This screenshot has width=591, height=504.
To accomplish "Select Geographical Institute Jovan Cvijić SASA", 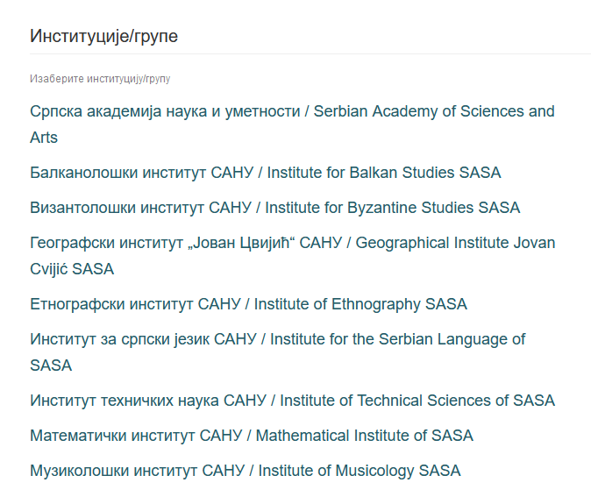I will [x=451, y=243].
